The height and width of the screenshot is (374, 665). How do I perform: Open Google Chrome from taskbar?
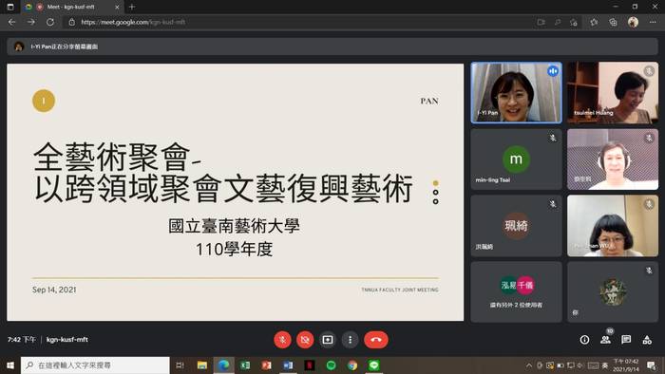(352, 365)
